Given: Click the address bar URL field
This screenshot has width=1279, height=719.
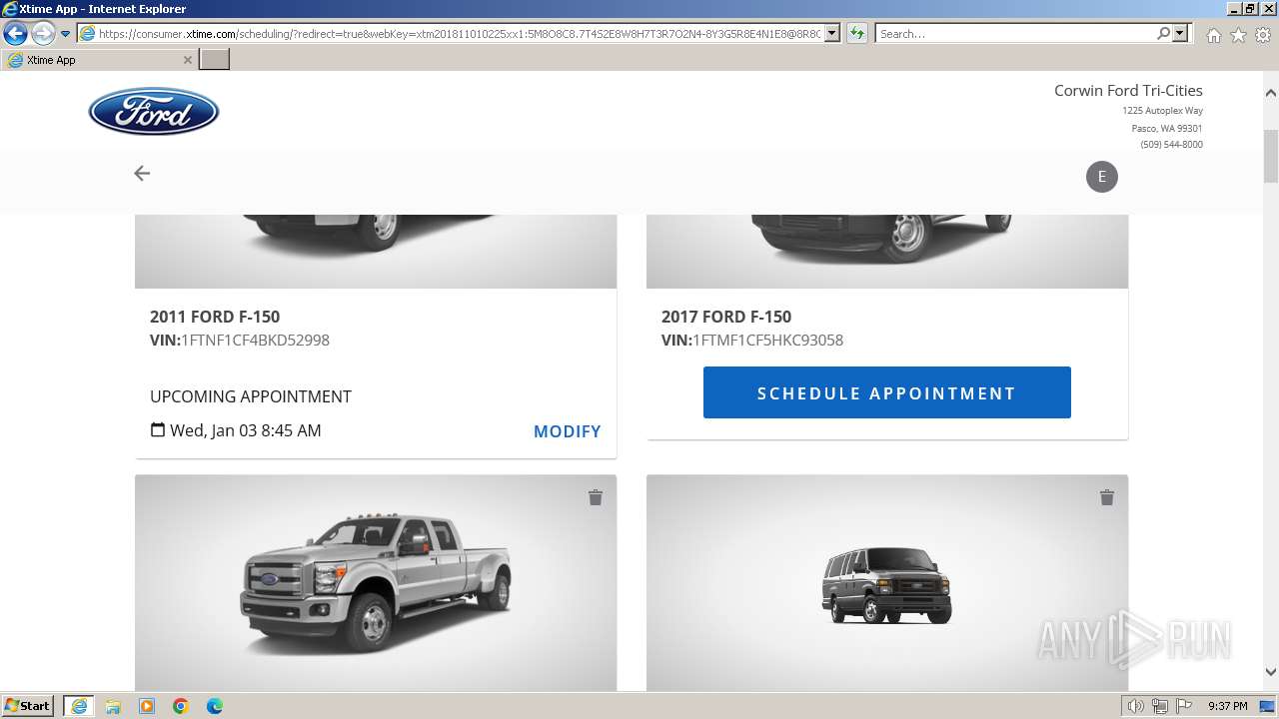Looking at the screenshot, I should click(460, 33).
